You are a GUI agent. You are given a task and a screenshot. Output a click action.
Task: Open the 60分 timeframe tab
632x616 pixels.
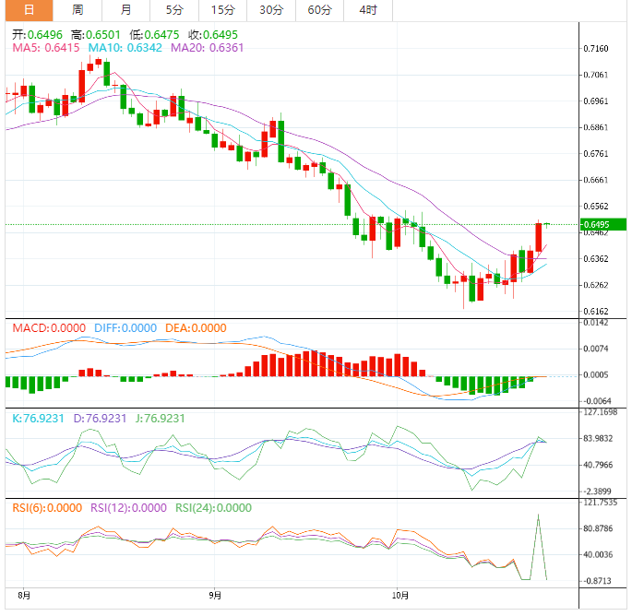click(319, 10)
